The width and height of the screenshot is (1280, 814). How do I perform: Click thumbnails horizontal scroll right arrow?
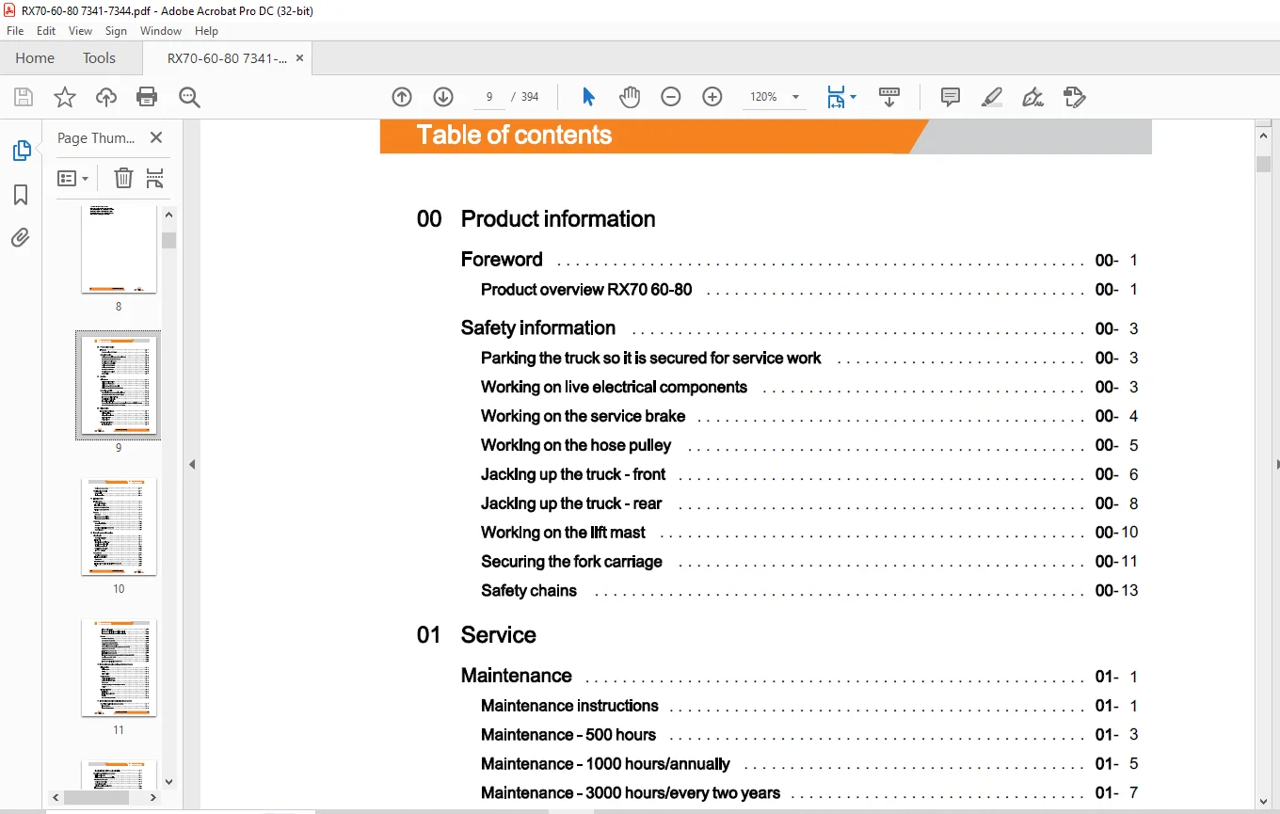(x=154, y=797)
